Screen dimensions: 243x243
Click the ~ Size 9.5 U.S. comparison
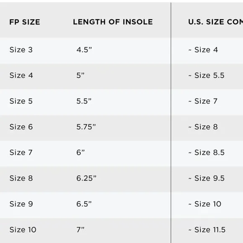click(x=206, y=178)
